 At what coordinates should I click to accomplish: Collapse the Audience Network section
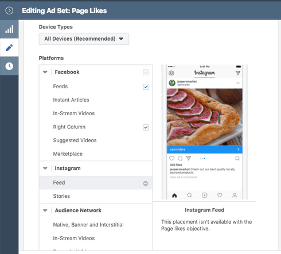coord(45,210)
